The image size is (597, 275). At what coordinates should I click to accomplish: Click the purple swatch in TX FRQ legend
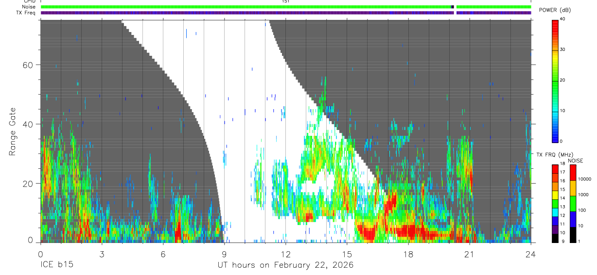tap(555, 228)
